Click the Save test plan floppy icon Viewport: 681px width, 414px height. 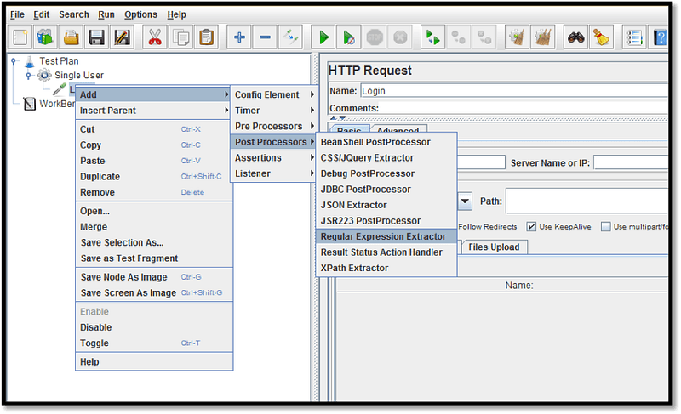tap(97, 37)
